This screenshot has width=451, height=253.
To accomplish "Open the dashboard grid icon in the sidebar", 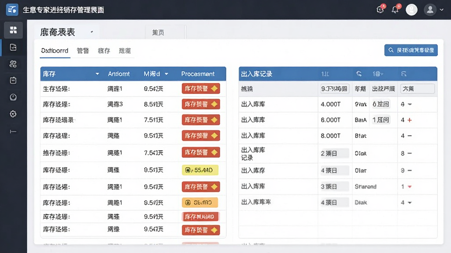I will click(x=13, y=30).
